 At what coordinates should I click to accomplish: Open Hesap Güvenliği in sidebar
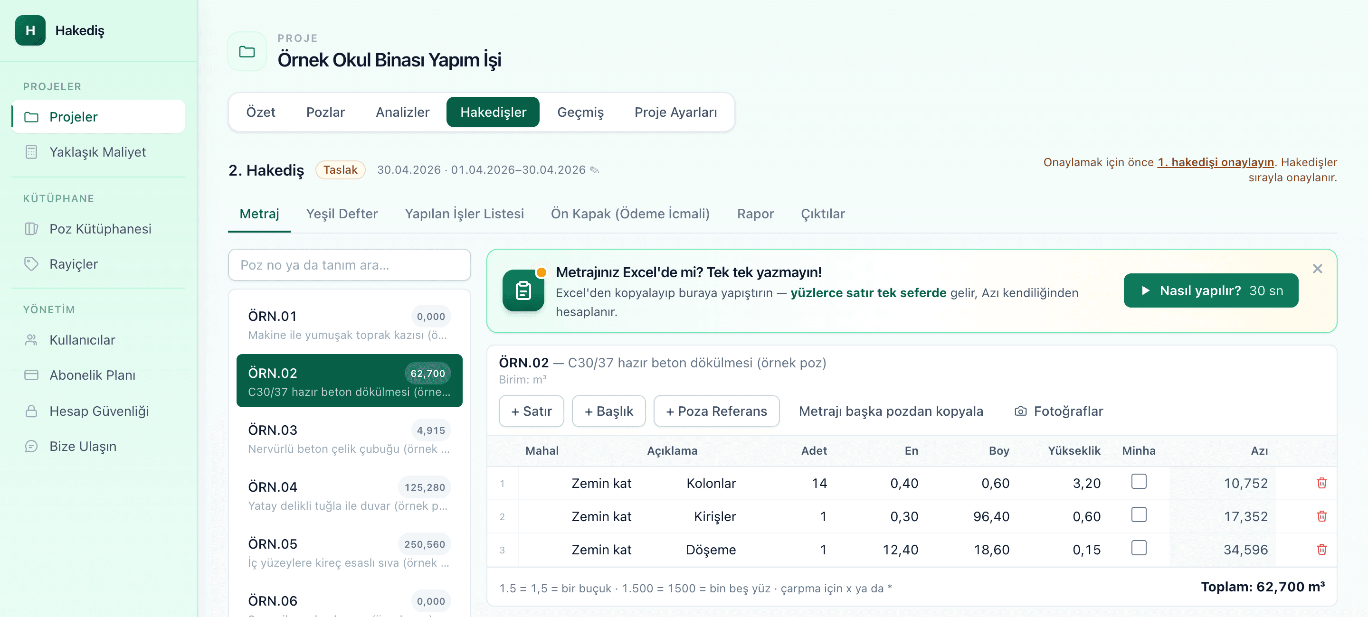coord(98,411)
